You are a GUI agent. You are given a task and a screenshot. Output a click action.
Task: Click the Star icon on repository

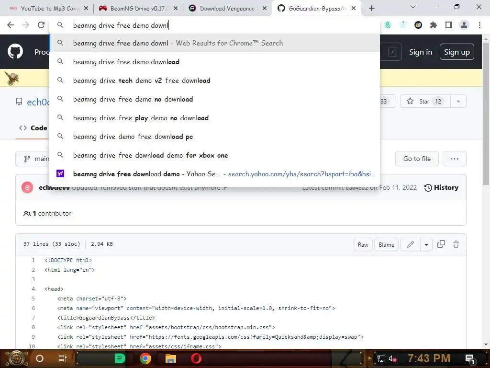click(x=410, y=101)
